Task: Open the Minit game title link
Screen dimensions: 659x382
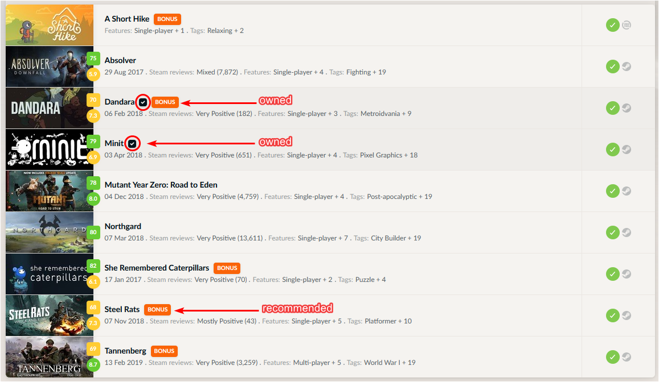Action: [114, 143]
